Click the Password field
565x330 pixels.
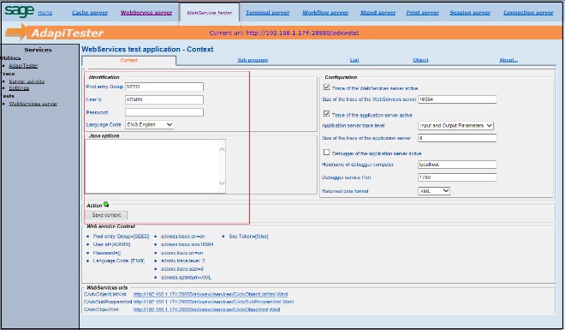point(164,112)
